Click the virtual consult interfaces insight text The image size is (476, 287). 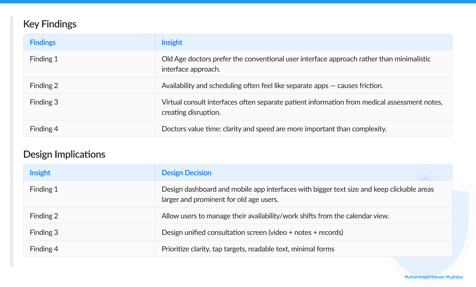click(302, 107)
